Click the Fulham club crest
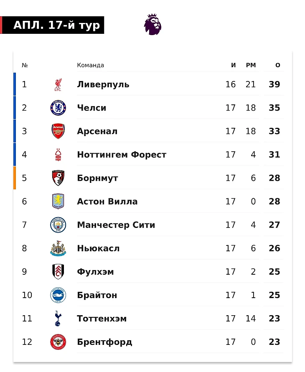 pyautogui.click(x=58, y=272)
